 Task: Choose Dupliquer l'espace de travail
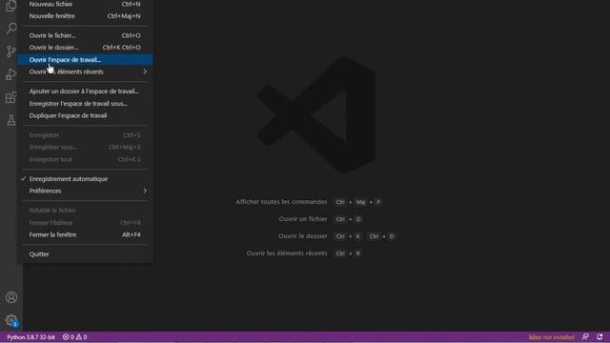tap(85, 115)
